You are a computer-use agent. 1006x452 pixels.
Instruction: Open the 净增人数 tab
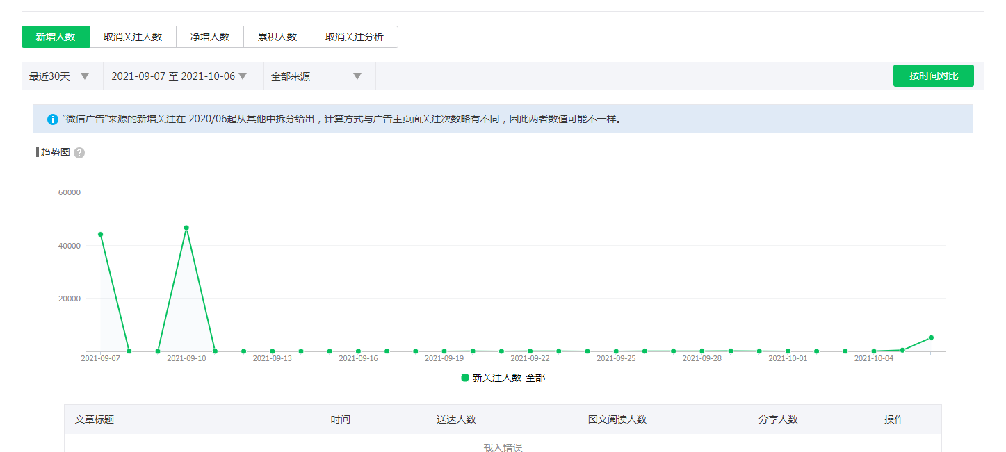[x=210, y=37]
